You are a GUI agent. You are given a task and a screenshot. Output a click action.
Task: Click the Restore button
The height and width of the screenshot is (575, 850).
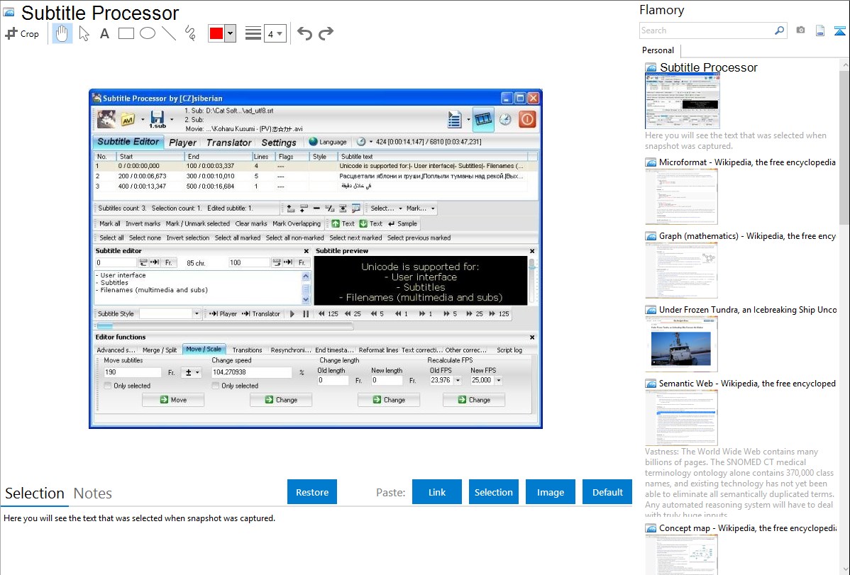click(x=312, y=492)
